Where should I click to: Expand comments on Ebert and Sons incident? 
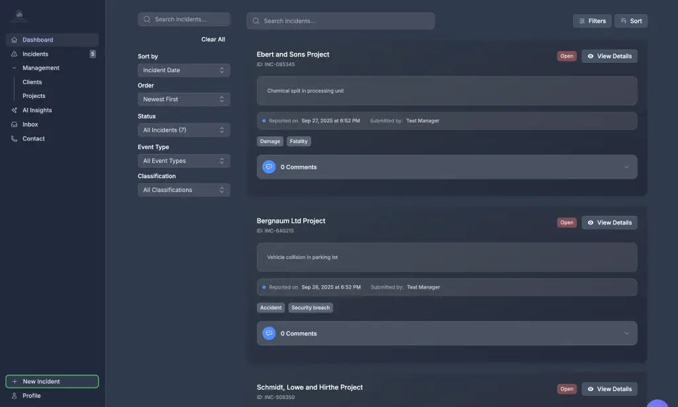626,167
